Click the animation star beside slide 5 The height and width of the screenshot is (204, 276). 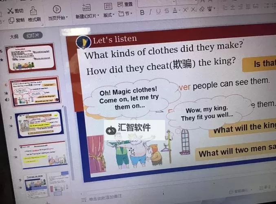(2, 60)
